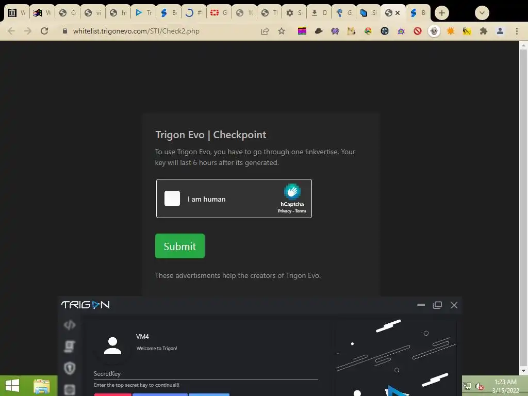Viewport: 528px width, 396px height.
Task: Minimize the Trigon window
Action: coord(421,305)
